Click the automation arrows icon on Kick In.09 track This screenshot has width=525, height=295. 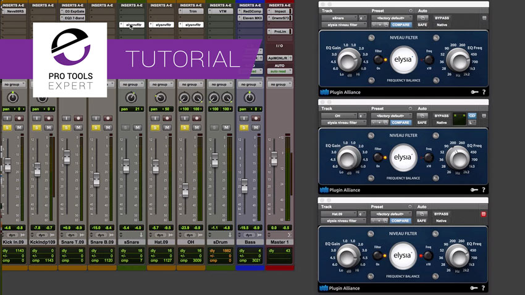click(x=23, y=235)
